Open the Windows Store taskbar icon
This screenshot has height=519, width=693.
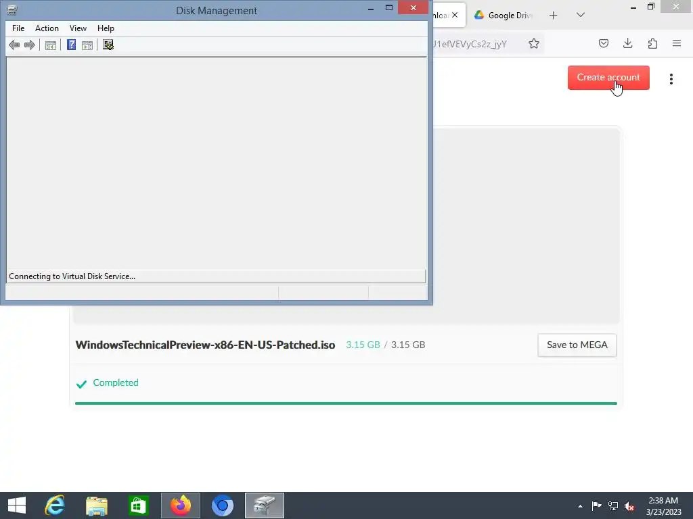pyautogui.click(x=138, y=505)
